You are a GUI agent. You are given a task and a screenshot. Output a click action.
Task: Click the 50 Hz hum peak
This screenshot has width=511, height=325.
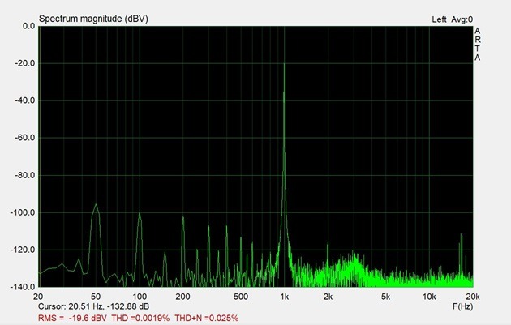(x=96, y=204)
